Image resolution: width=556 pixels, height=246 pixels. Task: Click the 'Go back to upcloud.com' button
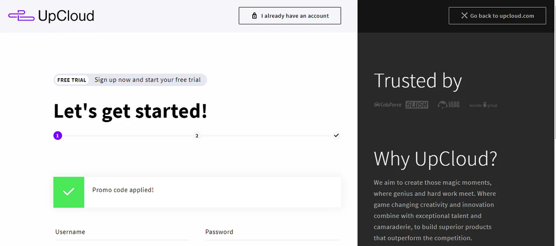pos(497,16)
